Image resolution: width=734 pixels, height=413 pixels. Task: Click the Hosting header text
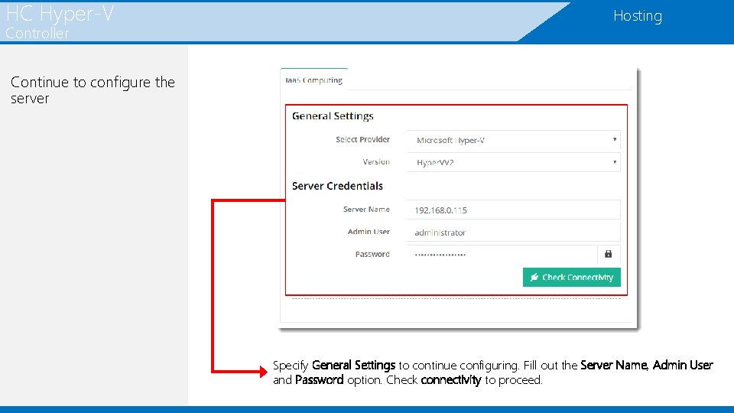click(638, 16)
